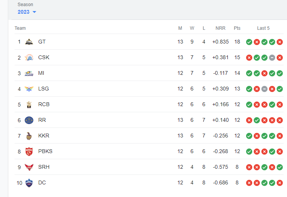Click the Pts column header
This screenshot has width=287, height=197.
click(x=237, y=28)
